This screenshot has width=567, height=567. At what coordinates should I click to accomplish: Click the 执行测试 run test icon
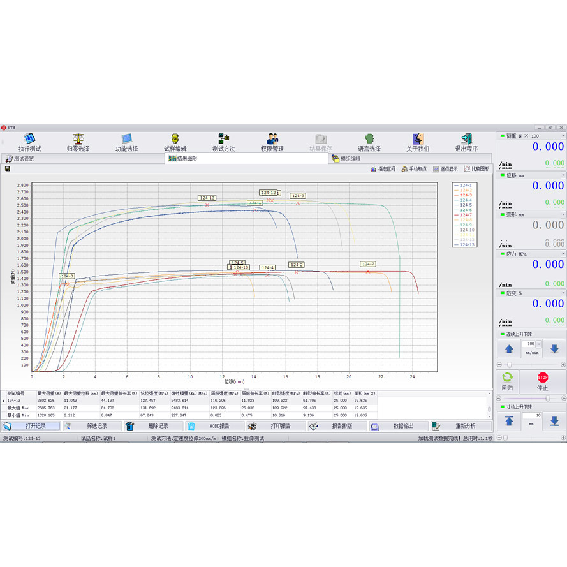[x=29, y=139]
